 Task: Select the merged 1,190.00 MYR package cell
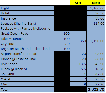96,41
